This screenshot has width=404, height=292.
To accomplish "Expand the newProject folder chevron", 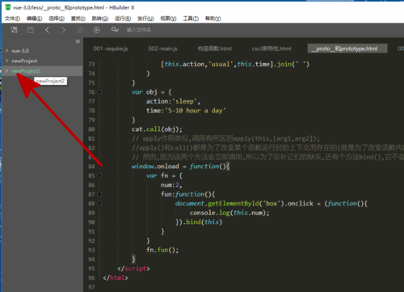I will pos(7,61).
